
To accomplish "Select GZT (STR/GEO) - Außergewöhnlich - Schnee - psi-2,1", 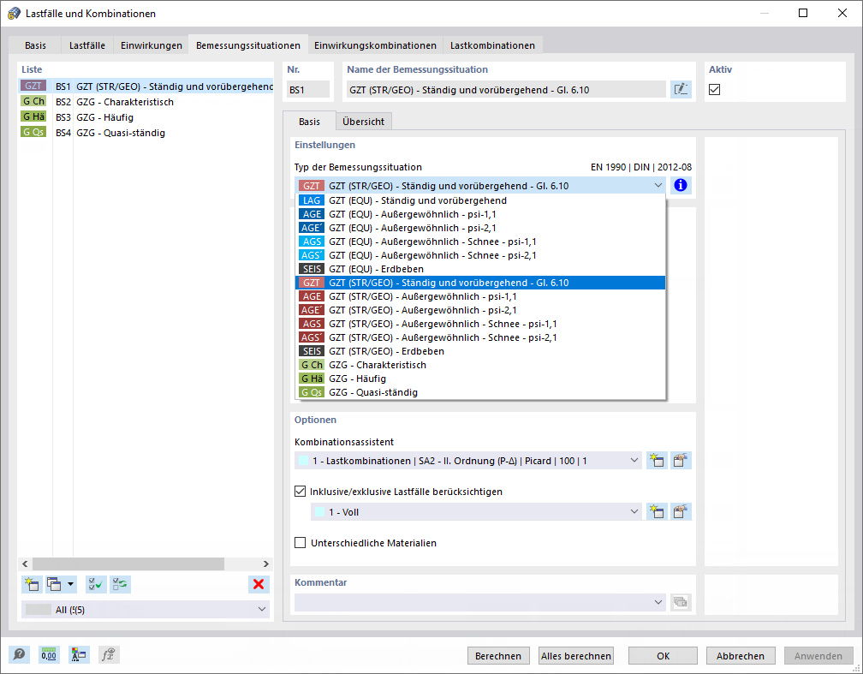I will (480, 337).
